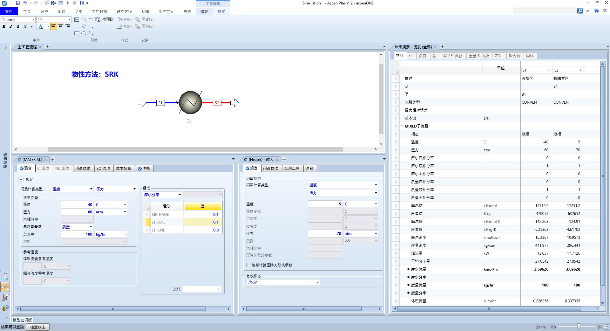Open the font name dropdown showing Tahoma
Image resolution: width=610 pixels, height=331 pixels.
coord(33,19)
